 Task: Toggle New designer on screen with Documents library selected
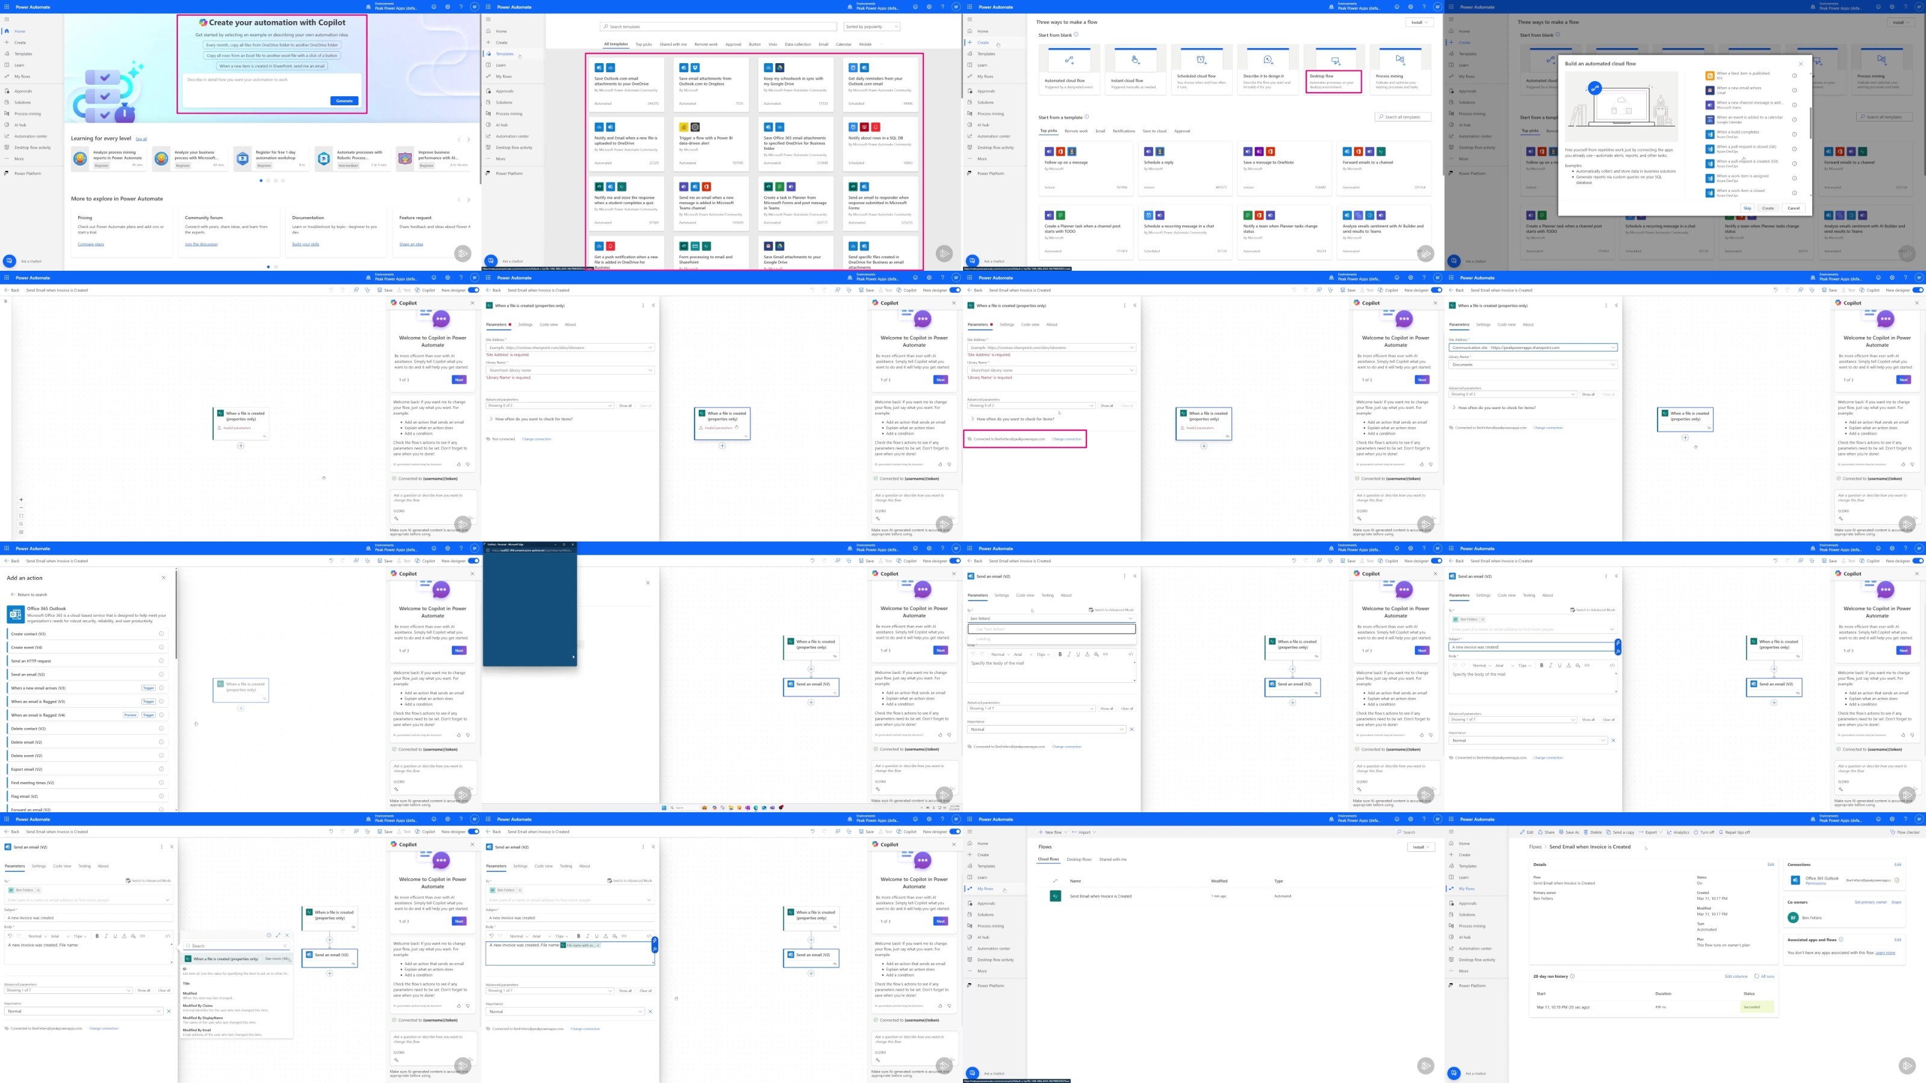pos(1918,290)
